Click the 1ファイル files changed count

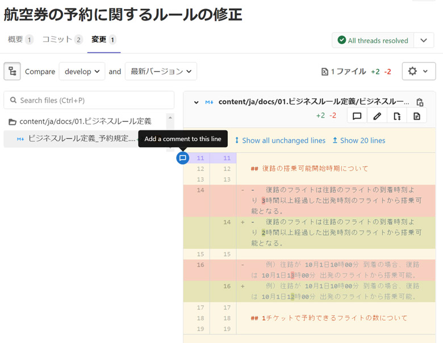(x=348, y=72)
